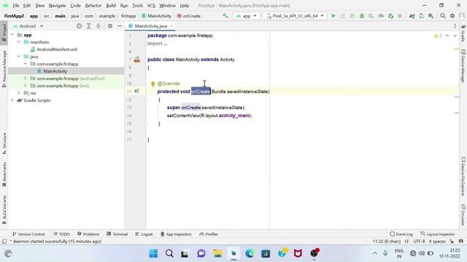Click the Debug app bug icon

coord(362,16)
